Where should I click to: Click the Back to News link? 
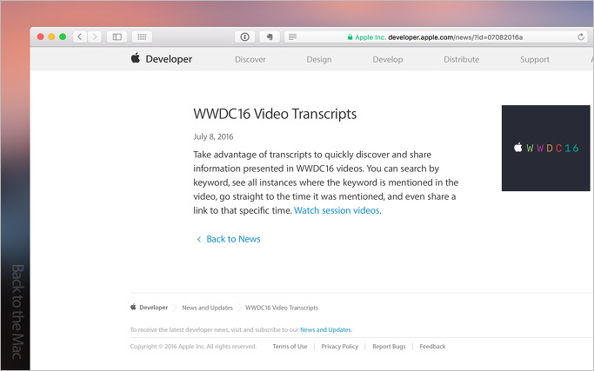[x=233, y=239]
